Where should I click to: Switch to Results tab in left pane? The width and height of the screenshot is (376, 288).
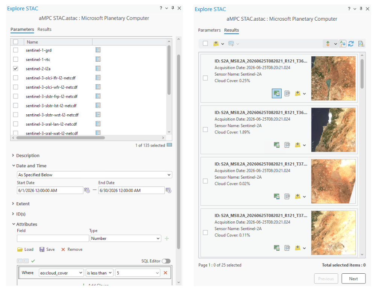44,29
